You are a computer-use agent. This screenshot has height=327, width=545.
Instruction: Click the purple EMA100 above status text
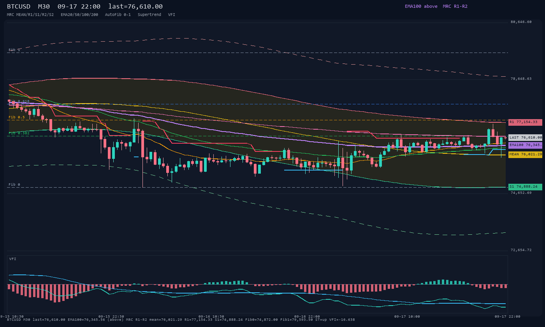[421, 6]
